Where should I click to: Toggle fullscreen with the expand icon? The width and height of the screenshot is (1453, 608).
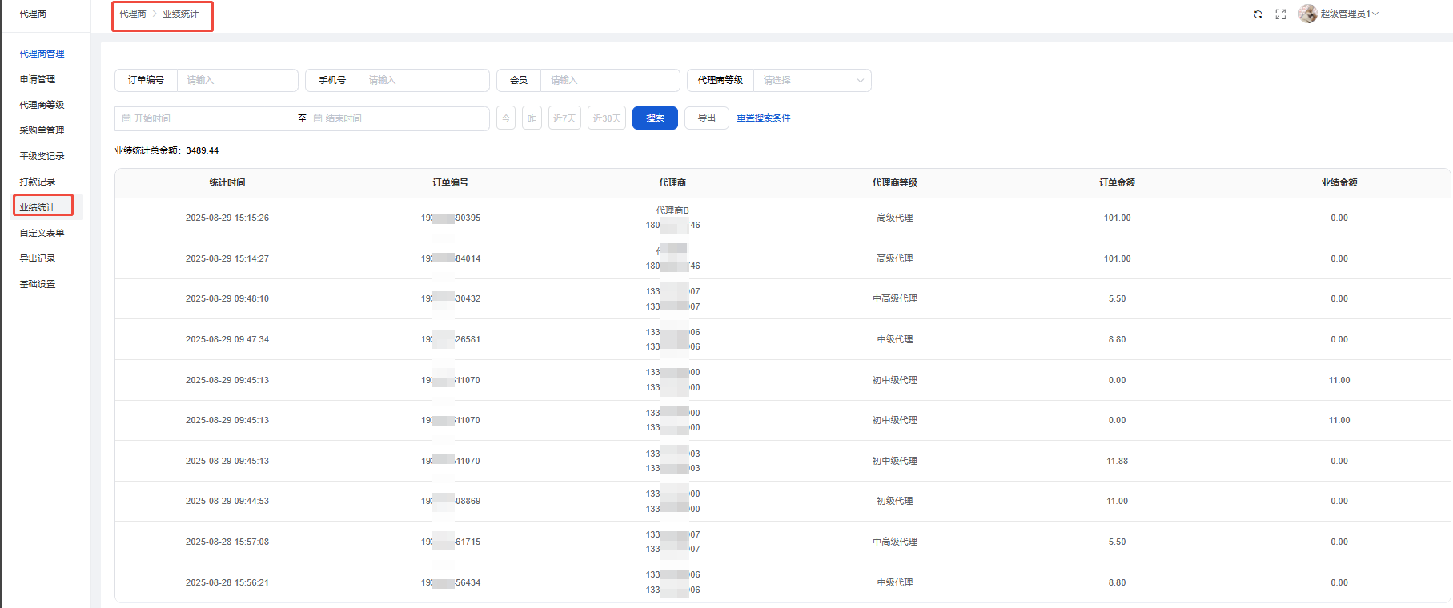[1281, 14]
